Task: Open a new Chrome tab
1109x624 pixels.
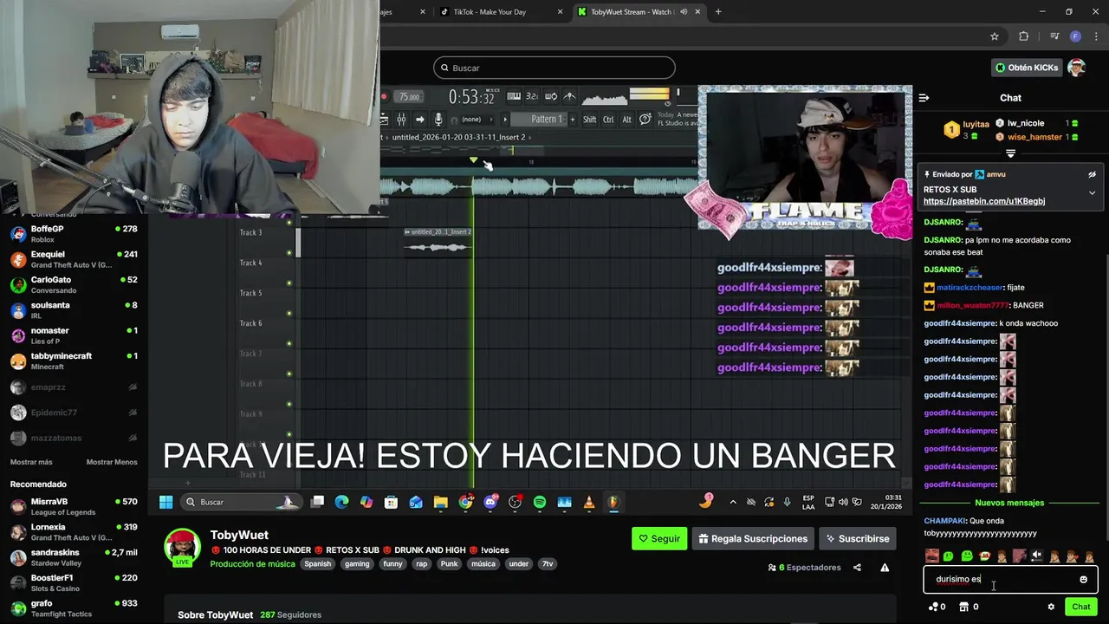Action: 718,12
